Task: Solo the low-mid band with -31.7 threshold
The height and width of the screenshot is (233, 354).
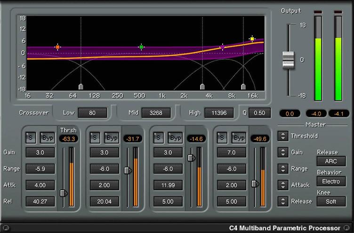Action: click(95, 137)
